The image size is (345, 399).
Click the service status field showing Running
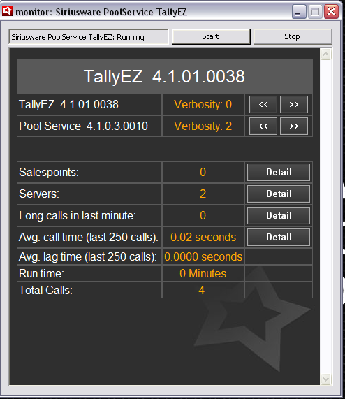click(89, 37)
